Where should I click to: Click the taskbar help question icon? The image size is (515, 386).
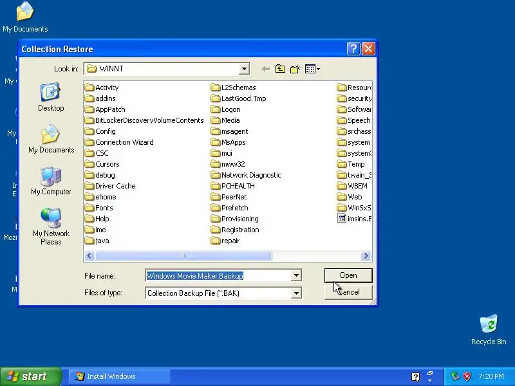coord(415,376)
